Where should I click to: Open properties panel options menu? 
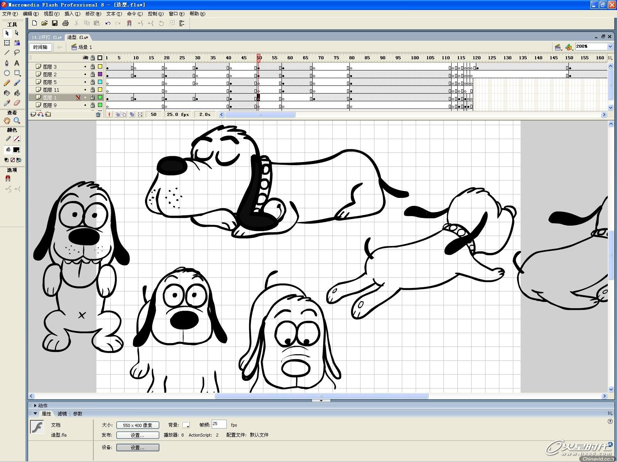point(610,413)
